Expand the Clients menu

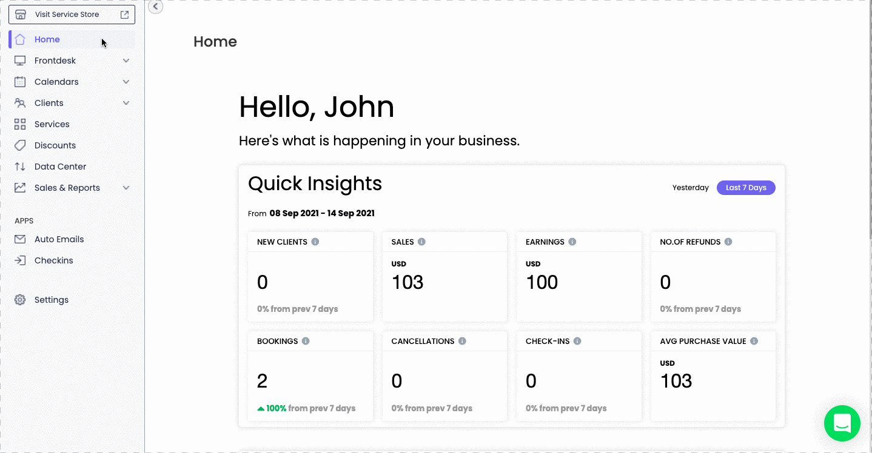coord(126,102)
